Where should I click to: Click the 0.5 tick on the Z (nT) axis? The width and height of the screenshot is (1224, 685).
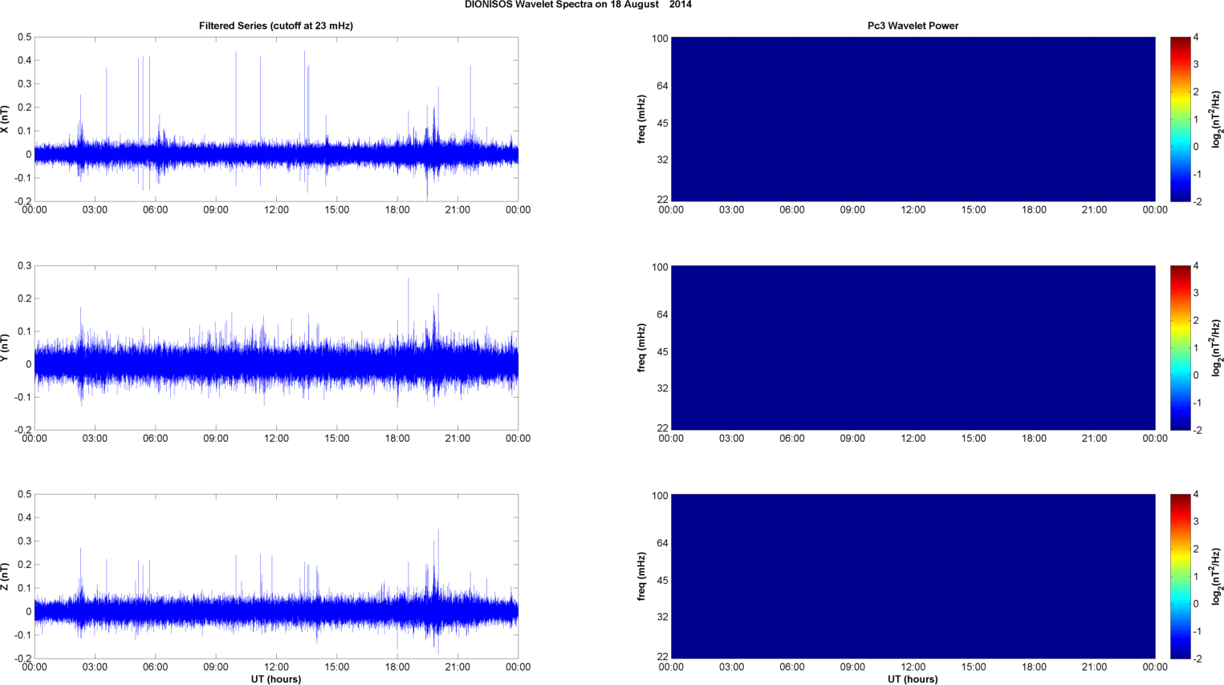[25, 495]
